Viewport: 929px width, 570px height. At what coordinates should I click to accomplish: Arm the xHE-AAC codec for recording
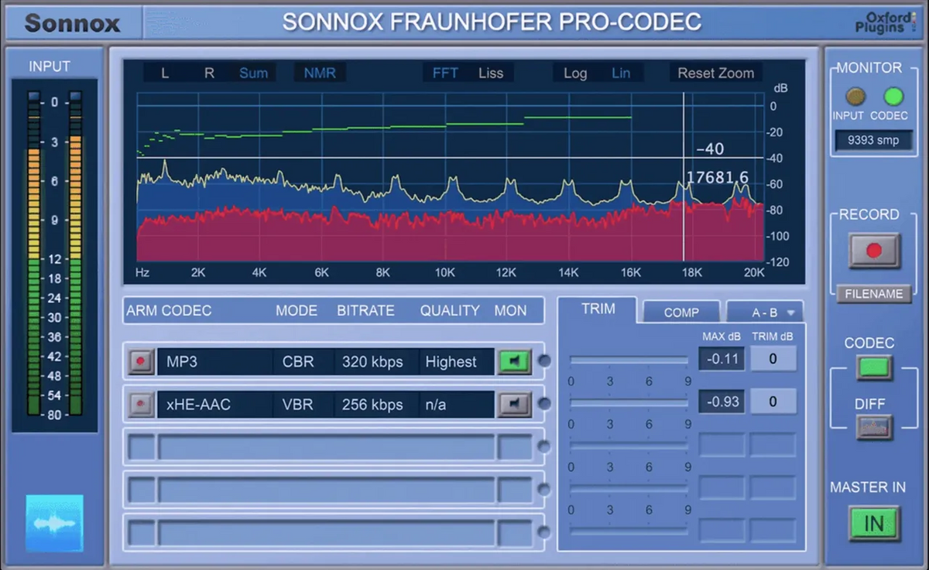point(140,404)
